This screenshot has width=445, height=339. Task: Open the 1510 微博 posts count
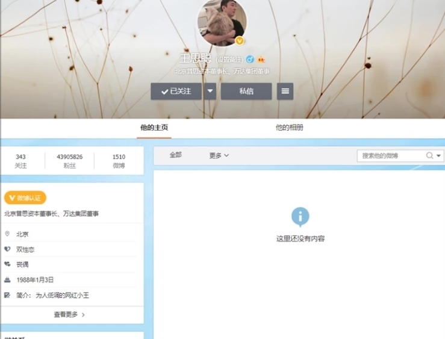[x=119, y=161]
